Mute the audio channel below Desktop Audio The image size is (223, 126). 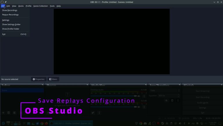click(139, 107)
